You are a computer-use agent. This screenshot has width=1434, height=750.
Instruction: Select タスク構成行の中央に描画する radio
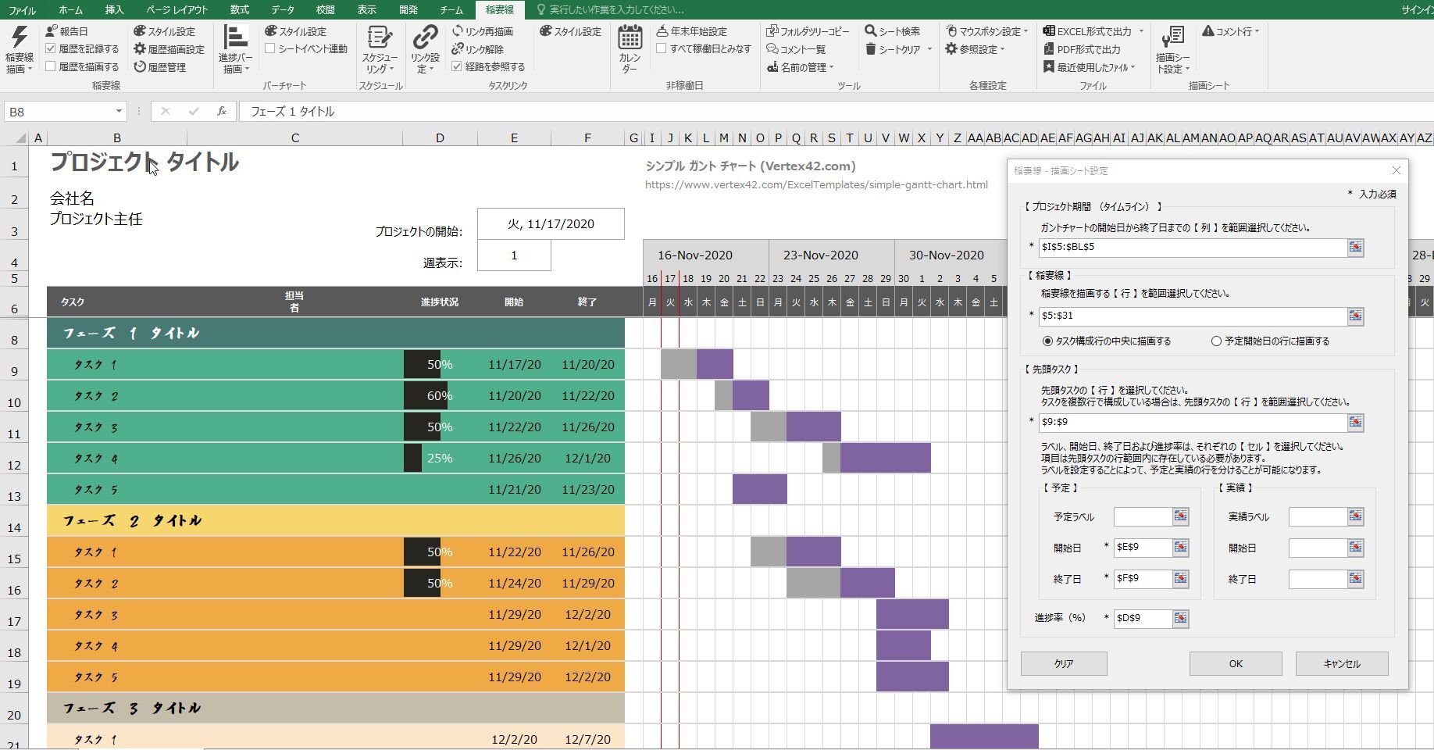pyautogui.click(x=1048, y=341)
